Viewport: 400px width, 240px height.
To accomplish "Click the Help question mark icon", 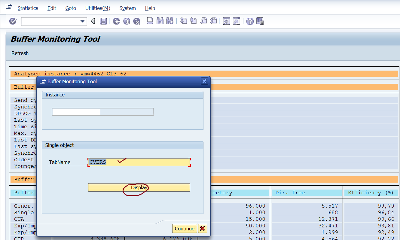I will (250, 21).
